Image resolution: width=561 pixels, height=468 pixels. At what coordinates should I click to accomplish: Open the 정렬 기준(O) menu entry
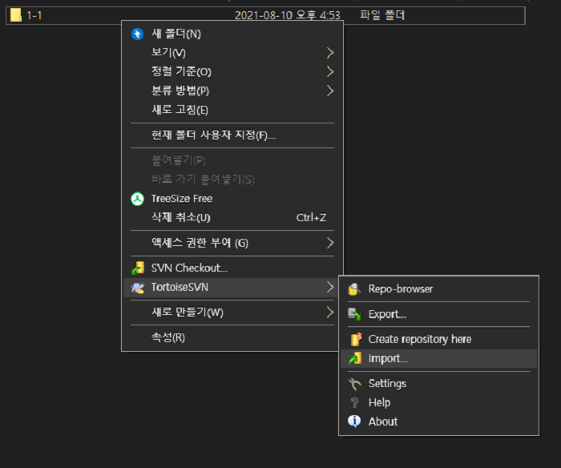[232, 72]
